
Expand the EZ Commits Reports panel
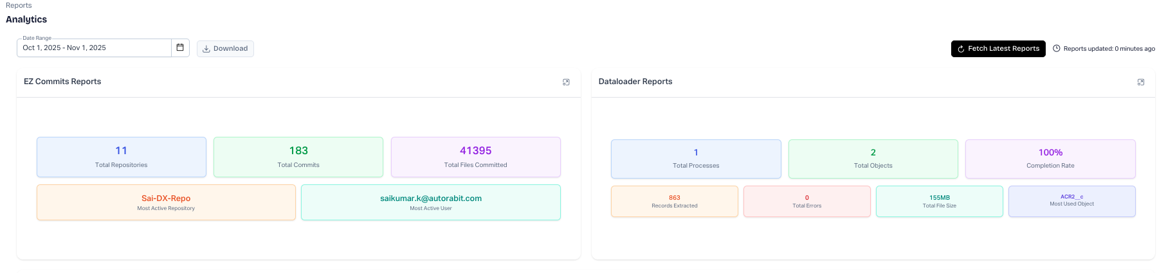[x=566, y=82]
